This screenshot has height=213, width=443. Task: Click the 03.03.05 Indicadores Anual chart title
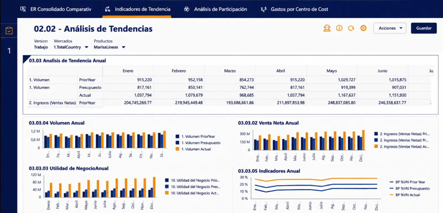269,171
